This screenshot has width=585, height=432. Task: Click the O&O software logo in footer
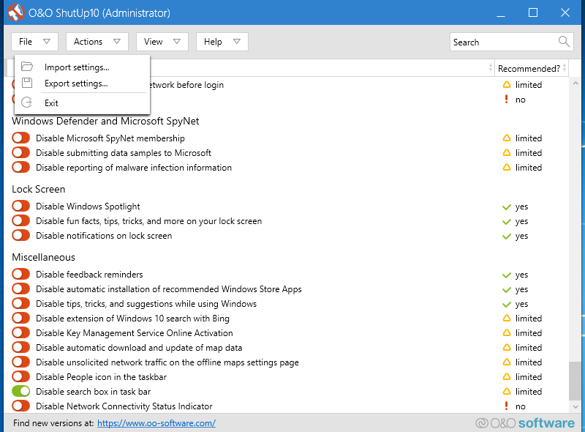525,423
